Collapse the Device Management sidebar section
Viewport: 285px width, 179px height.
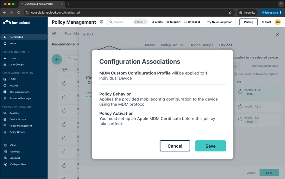point(17,107)
